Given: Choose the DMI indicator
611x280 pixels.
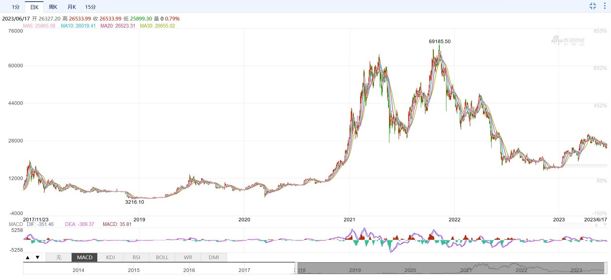Looking at the screenshot, I should (x=214, y=258).
